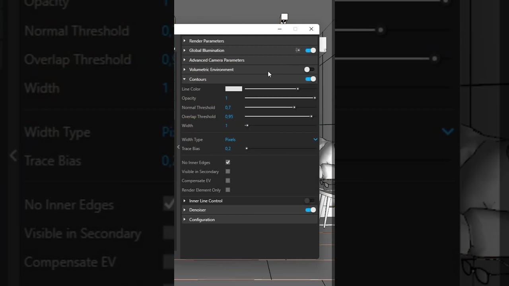Check the Visible in Secondary checkbox
509x286 pixels.
click(x=228, y=172)
